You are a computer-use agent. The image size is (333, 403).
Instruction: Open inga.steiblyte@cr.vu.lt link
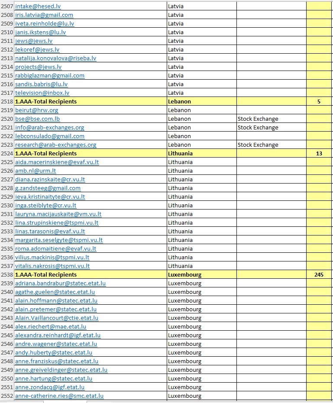point(46,205)
